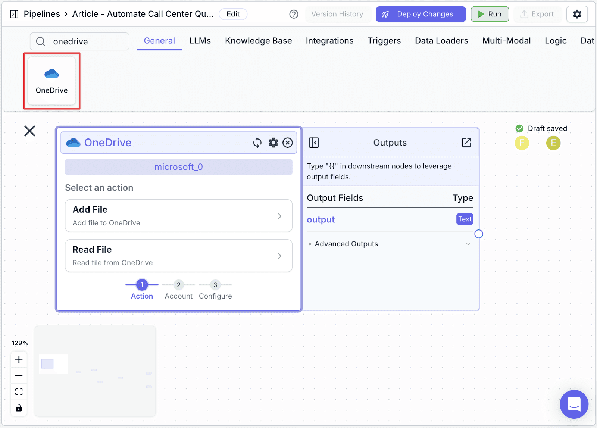This screenshot has height=428, width=597.
Task: Click the output field name
Action: click(x=321, y=219)
